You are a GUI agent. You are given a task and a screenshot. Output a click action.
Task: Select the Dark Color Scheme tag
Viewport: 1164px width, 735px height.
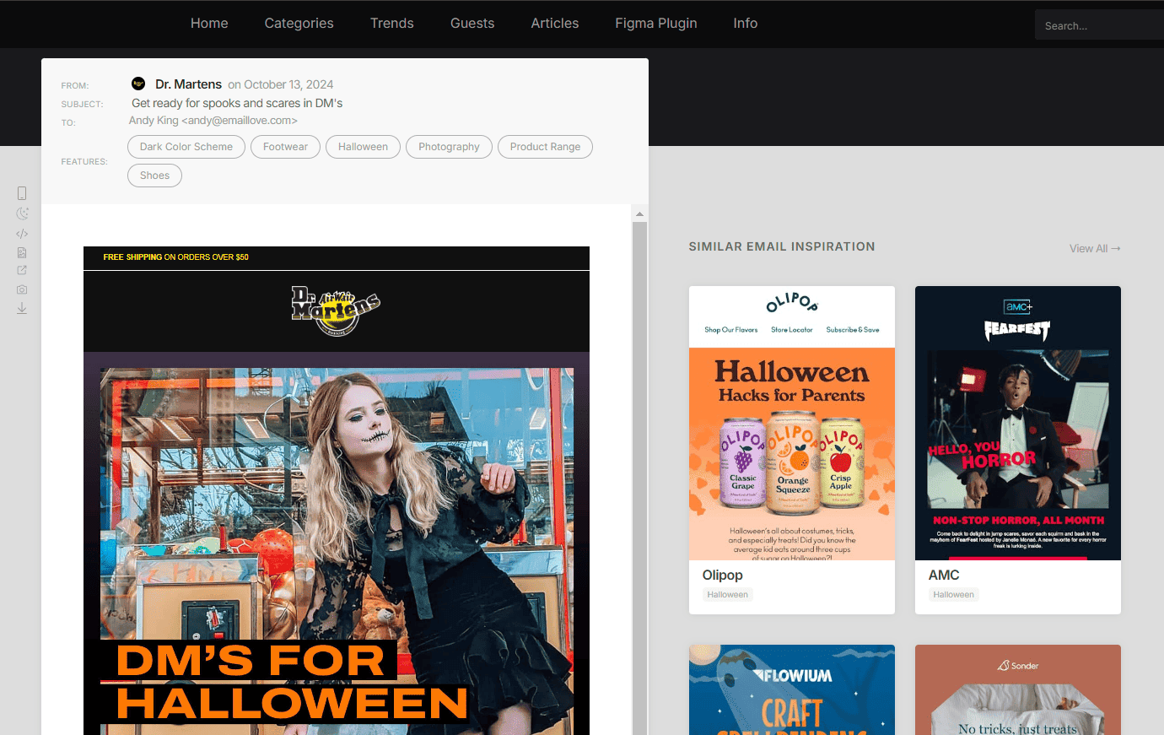186,146
